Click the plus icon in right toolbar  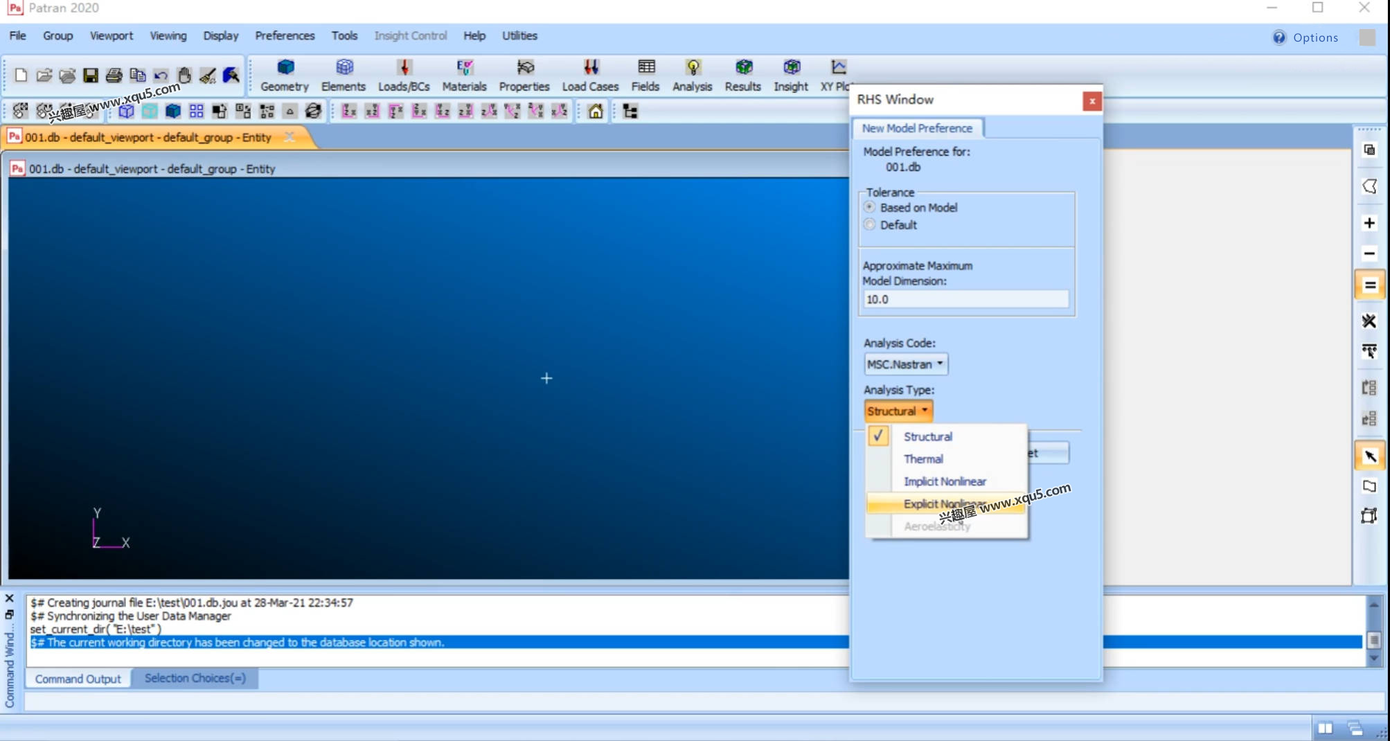click(1369, 223)
